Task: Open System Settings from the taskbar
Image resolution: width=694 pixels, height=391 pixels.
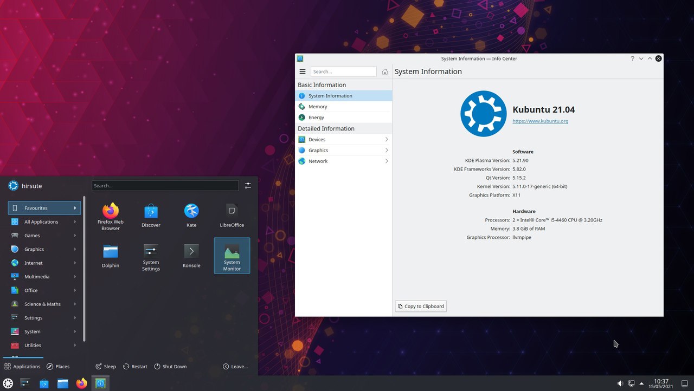Action: 25,383
